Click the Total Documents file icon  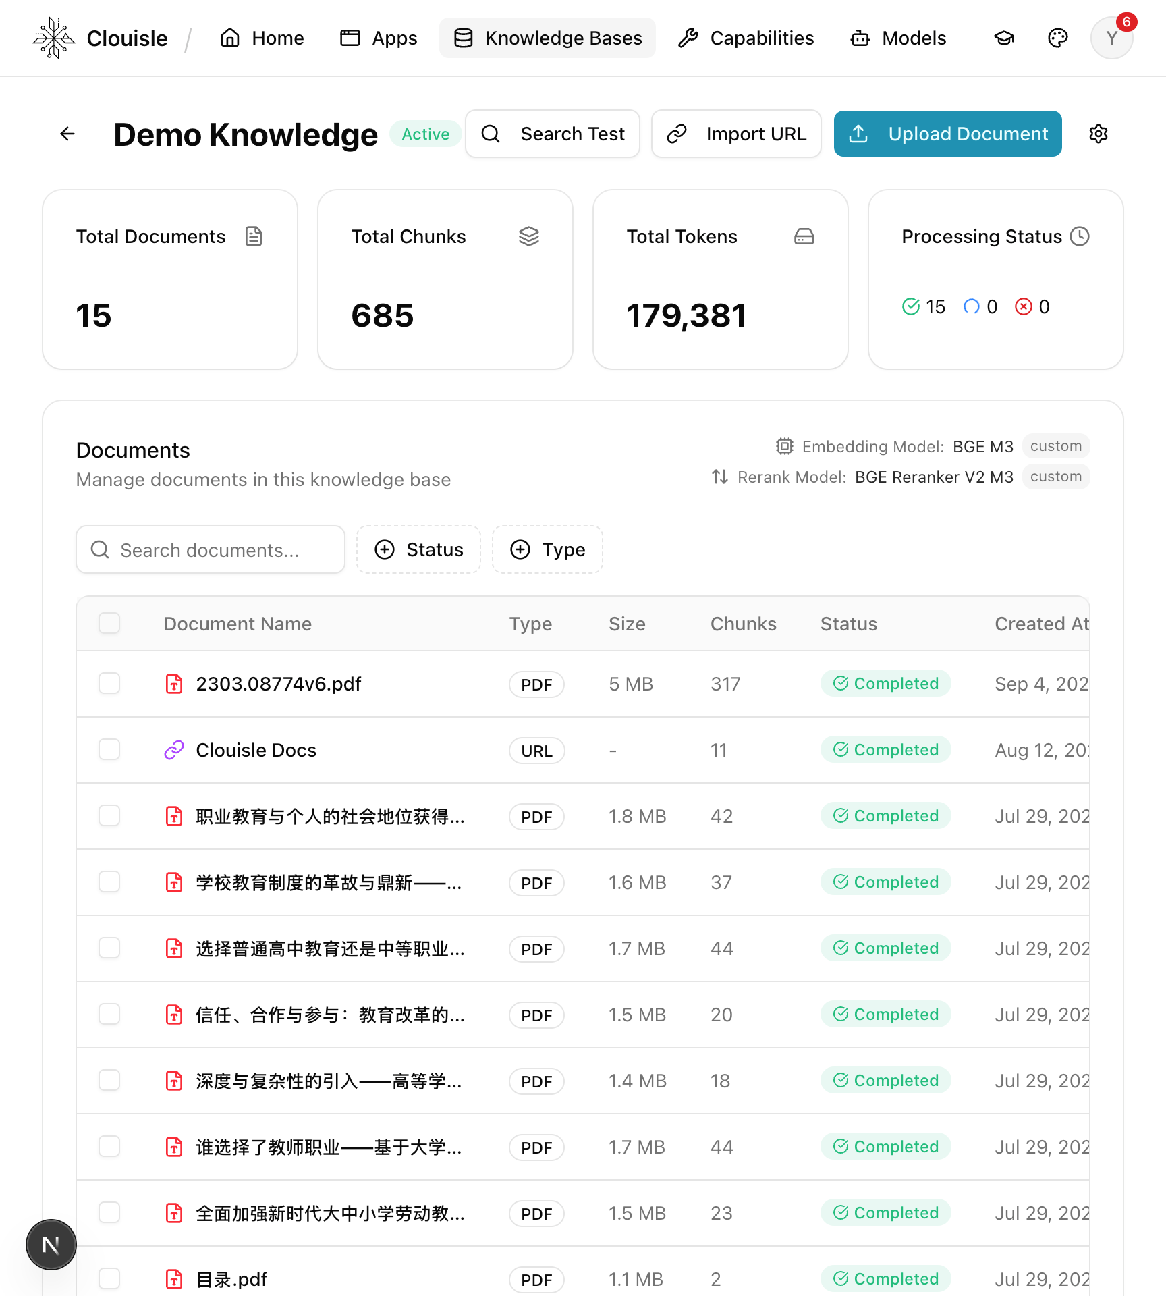point(254,236)
